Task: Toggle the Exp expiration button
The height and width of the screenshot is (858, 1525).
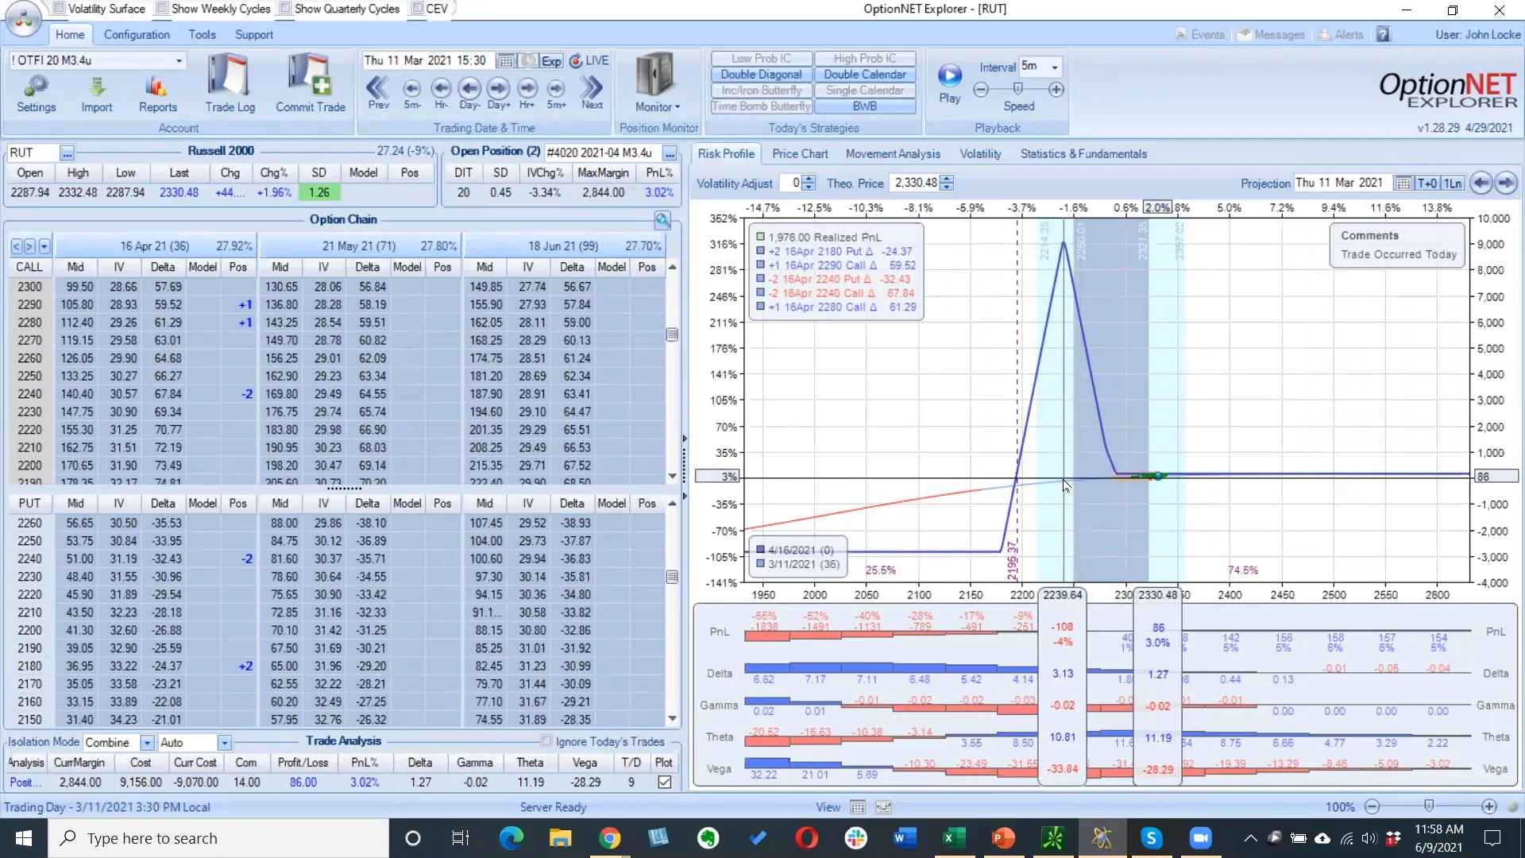Action: (551, 61)
